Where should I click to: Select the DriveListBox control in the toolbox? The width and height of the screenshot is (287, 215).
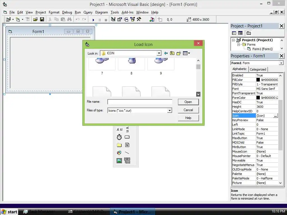(x=127, y=137)
